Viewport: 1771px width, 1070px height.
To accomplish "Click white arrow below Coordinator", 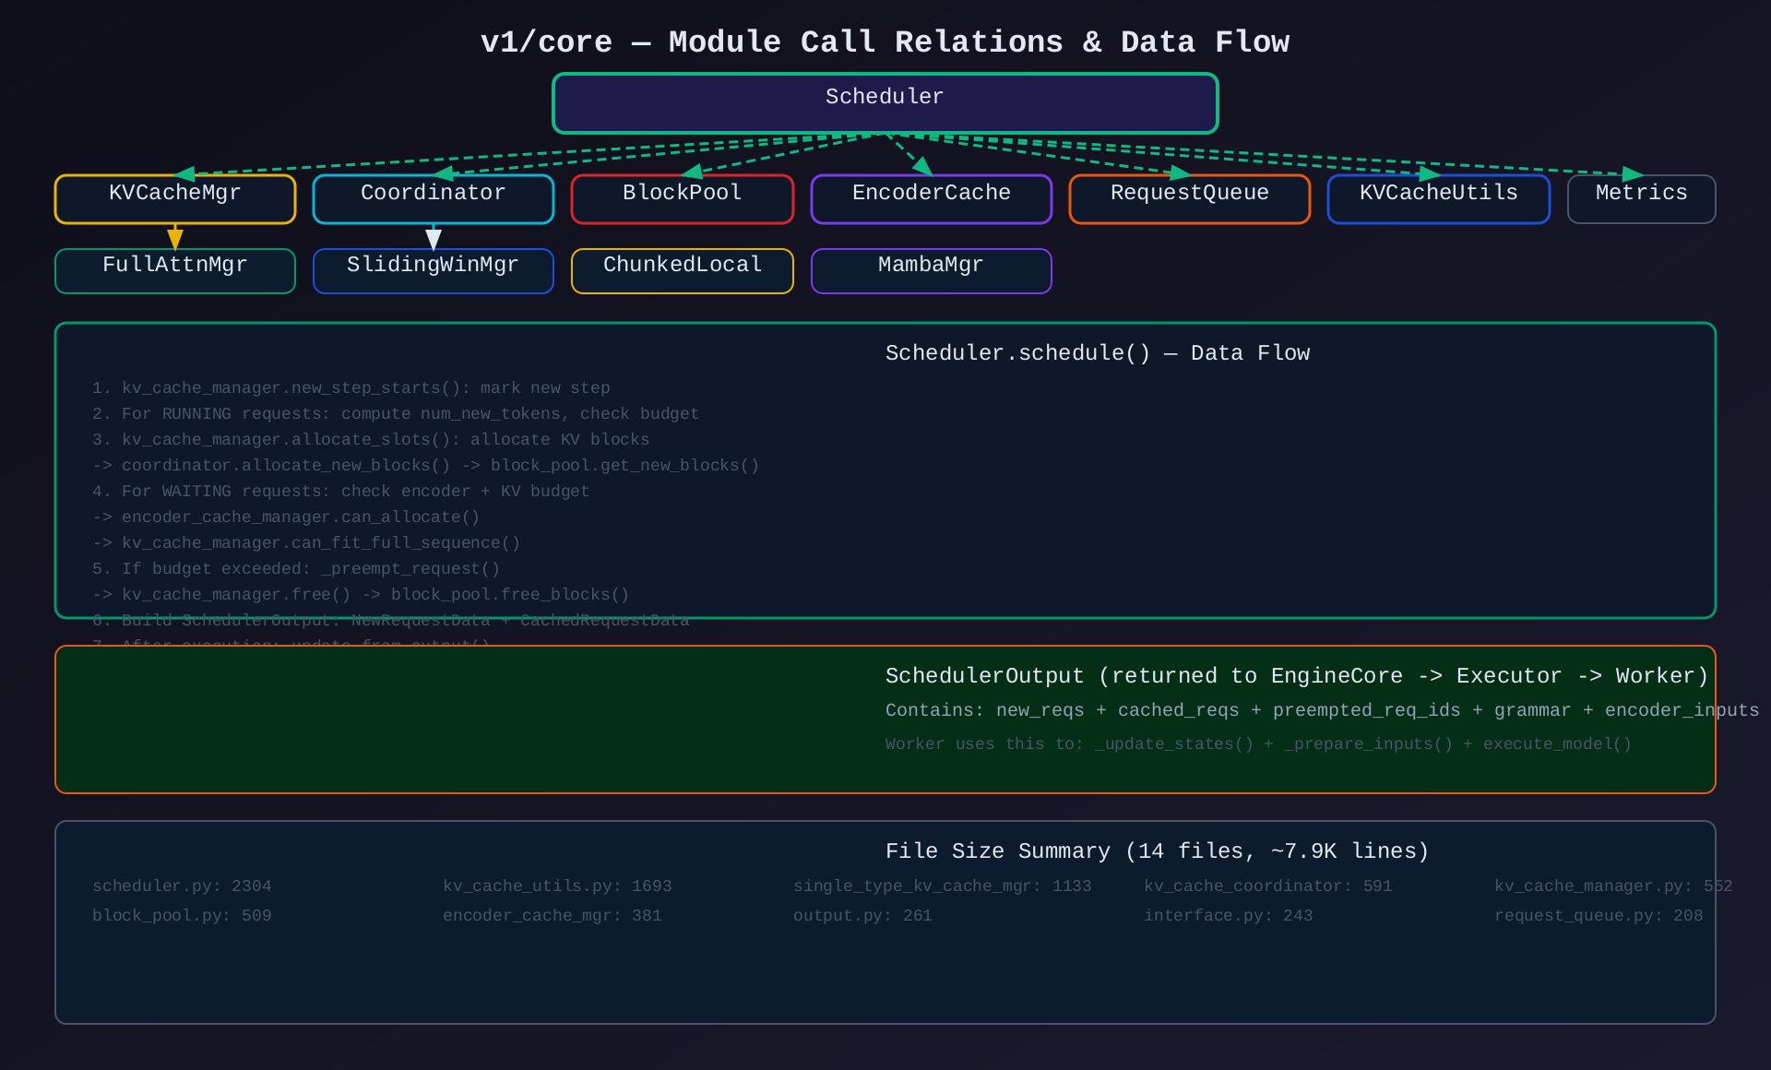I will coord(434,238).
